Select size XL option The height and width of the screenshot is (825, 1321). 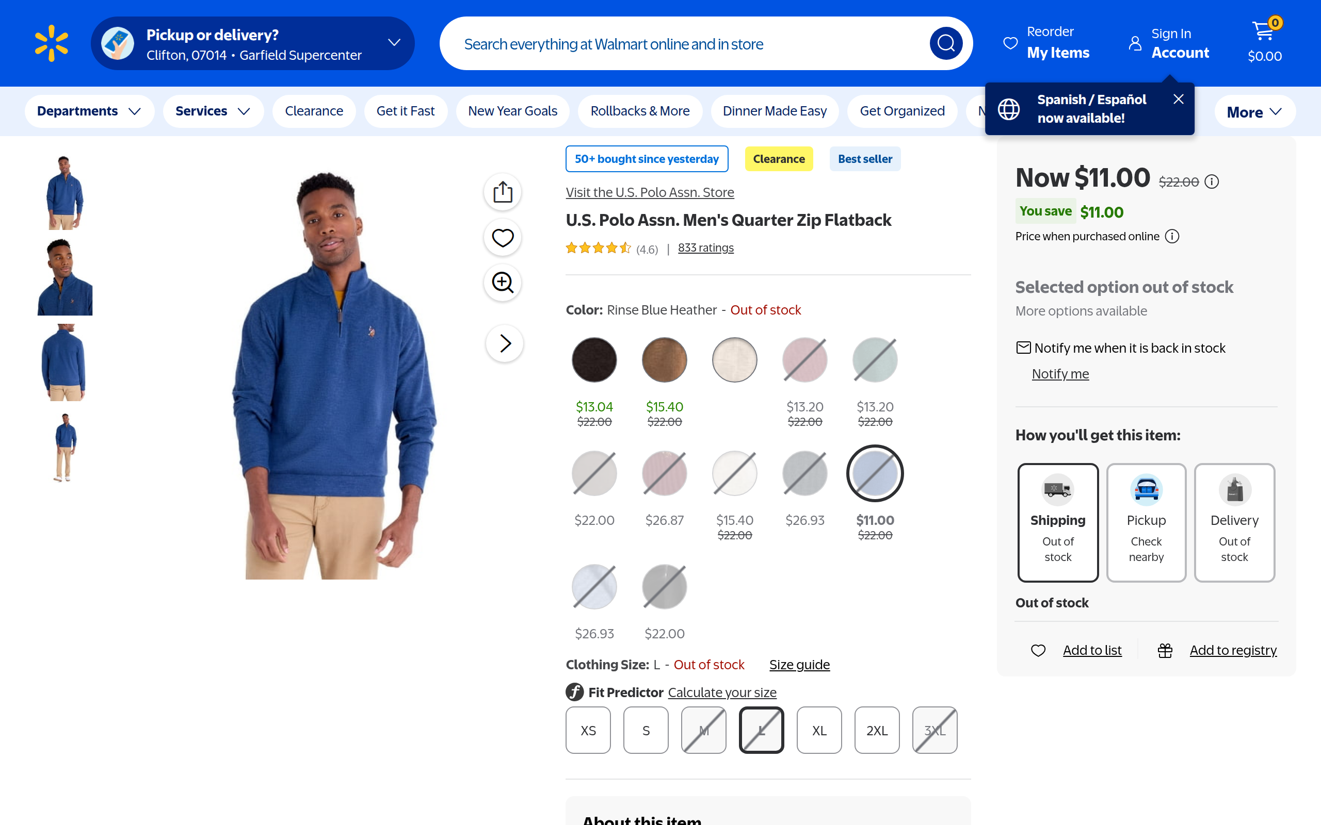pos(819,730)
